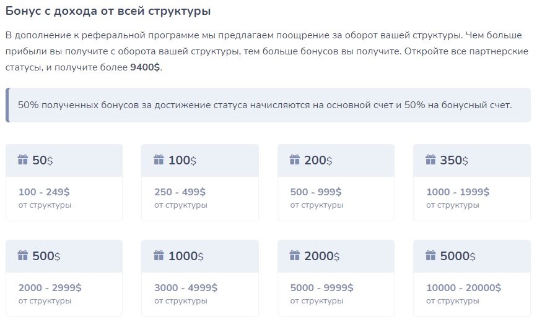Click the 10000 - 20000$ structure range

pos(463,287)
